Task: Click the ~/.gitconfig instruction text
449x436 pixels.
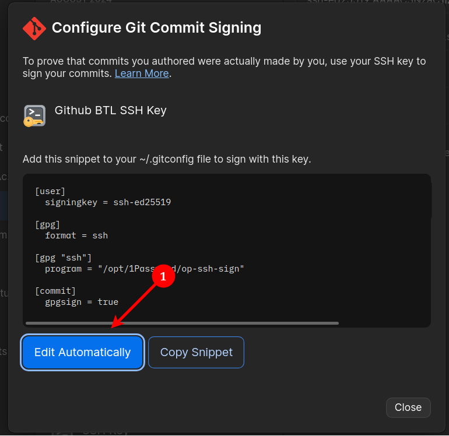Action: click(x=166, y=159)
